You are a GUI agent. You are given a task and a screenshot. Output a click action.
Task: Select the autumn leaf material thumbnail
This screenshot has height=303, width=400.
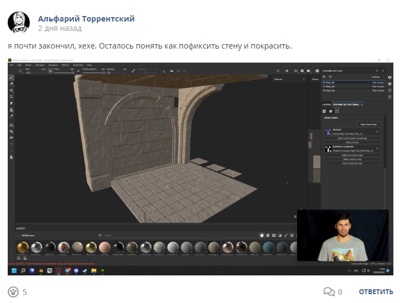[63, 247]
